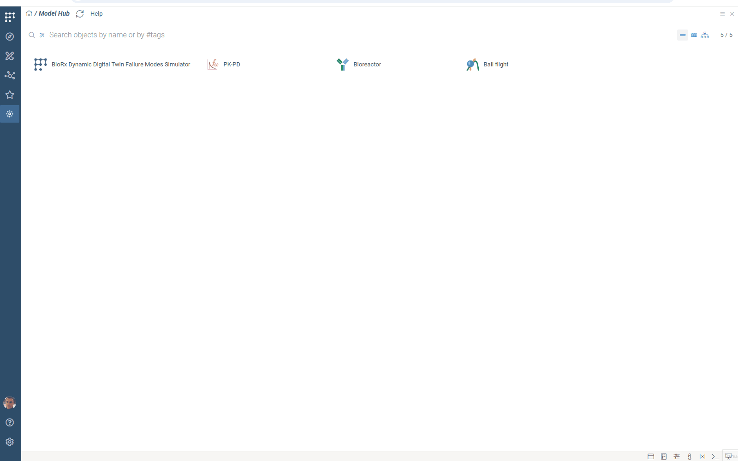The height and width of the screenshot is (461, 738).
Task: Click the Datagrok logo in the sidebar
Action: pyautogui.click(x=10, y=17)
